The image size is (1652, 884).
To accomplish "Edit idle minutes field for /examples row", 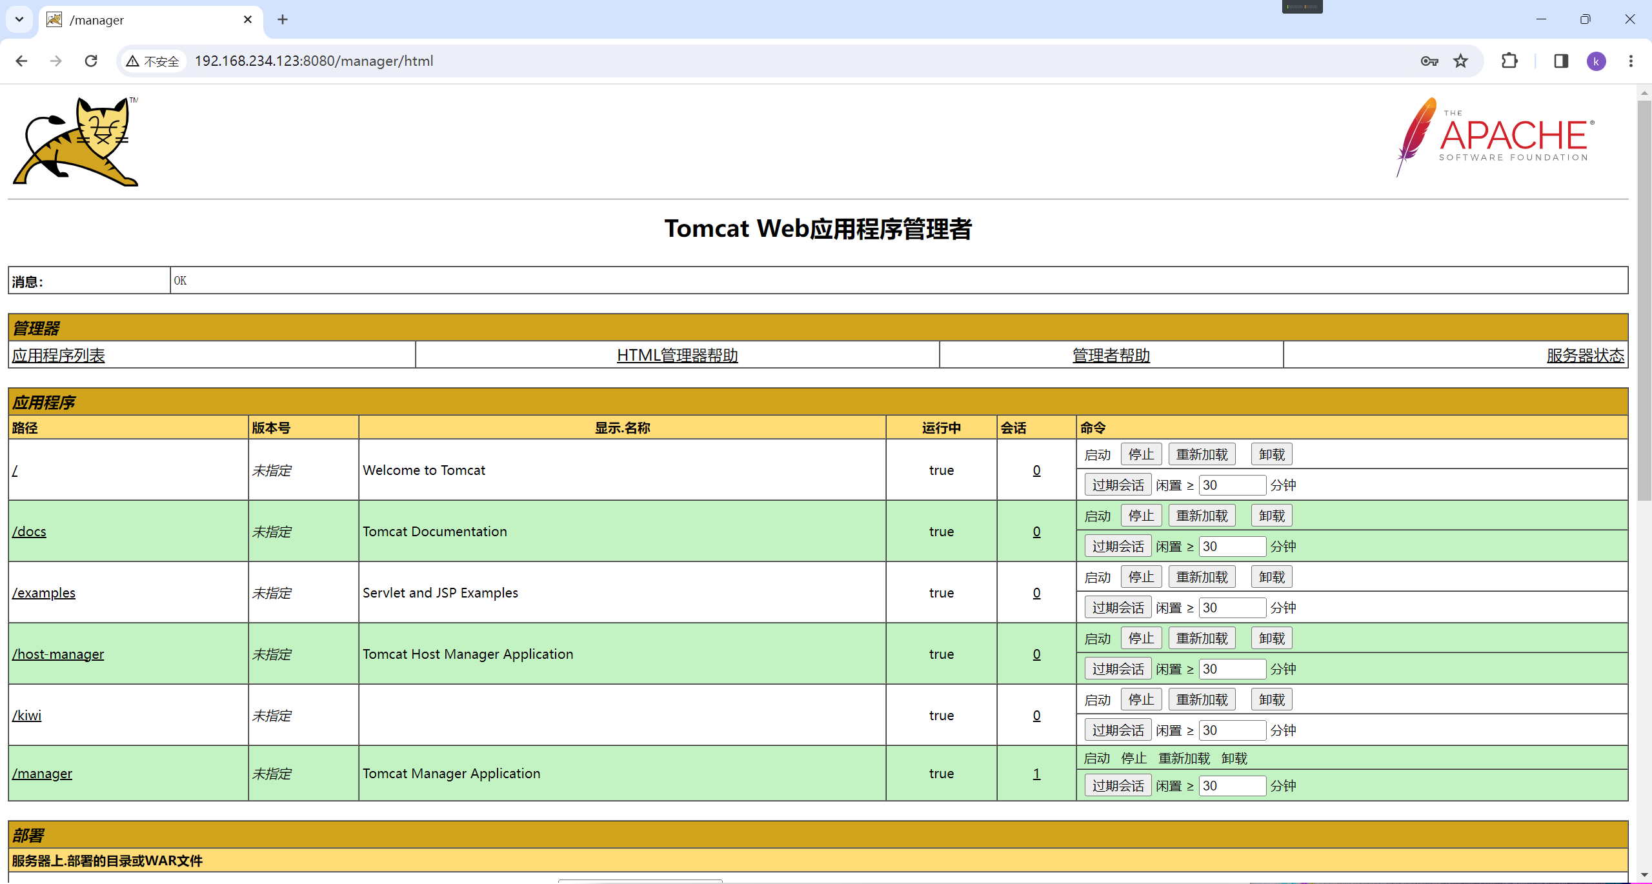I will click(1232, 608).
